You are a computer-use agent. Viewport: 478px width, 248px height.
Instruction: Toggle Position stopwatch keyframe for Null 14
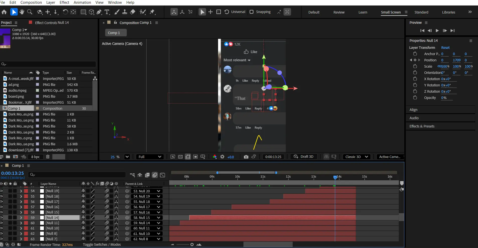415,60
